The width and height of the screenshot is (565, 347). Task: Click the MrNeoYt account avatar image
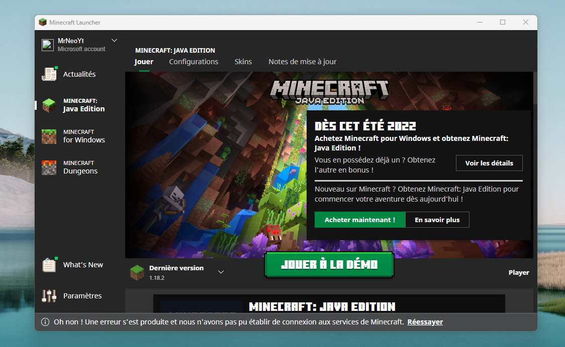(x=48, y=45)
